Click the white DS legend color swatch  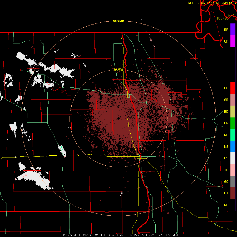coord(233,158)
